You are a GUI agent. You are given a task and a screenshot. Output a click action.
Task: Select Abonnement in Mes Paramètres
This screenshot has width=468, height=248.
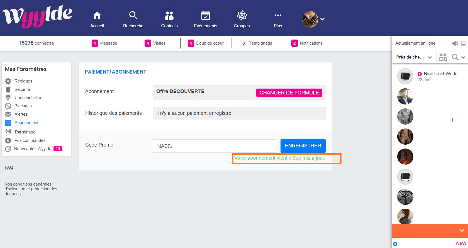tap(22, 123)
